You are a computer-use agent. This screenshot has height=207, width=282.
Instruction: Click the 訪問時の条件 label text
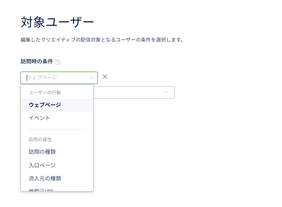[x=37, y=61]
